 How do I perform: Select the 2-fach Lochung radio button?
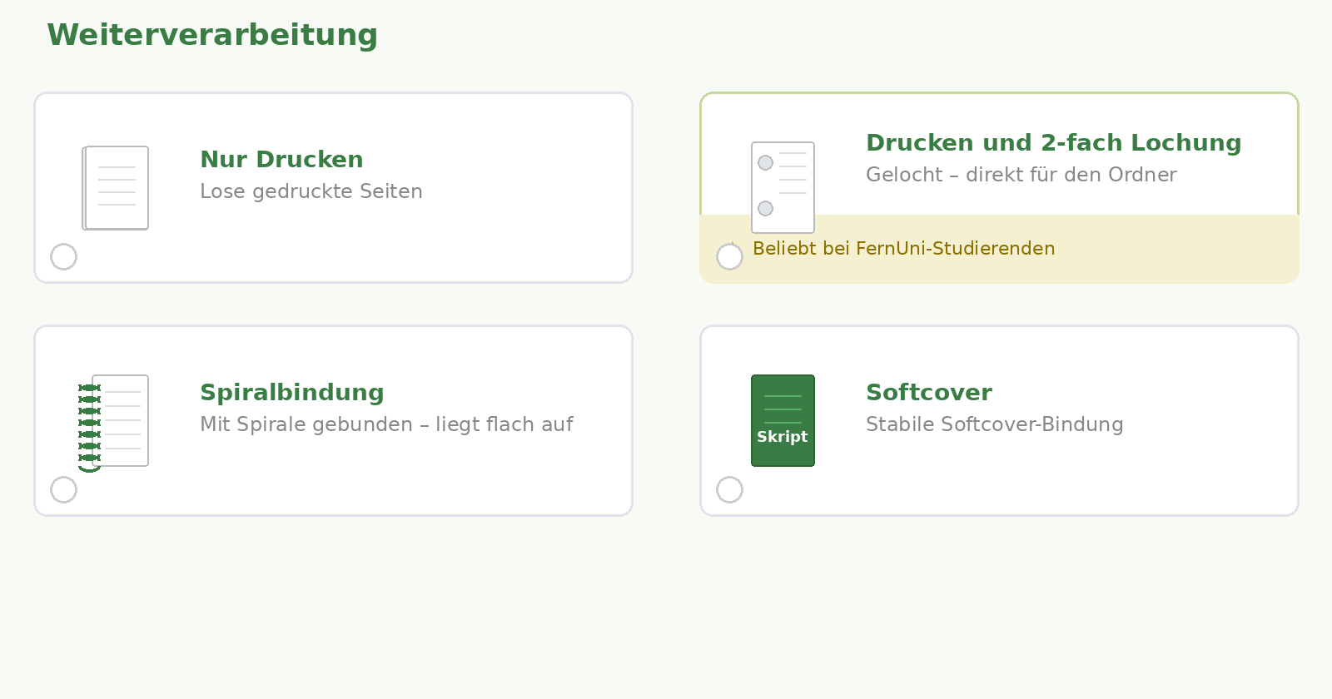pos(729,257)
